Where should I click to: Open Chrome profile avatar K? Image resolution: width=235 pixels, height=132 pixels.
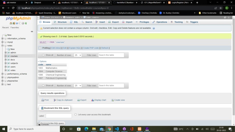tap(227, 8)
